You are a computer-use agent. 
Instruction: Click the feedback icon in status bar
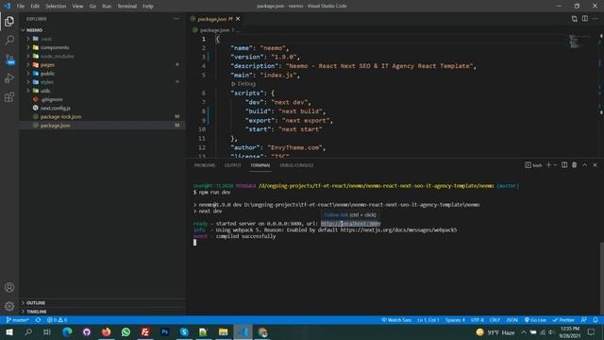[584, 320]
